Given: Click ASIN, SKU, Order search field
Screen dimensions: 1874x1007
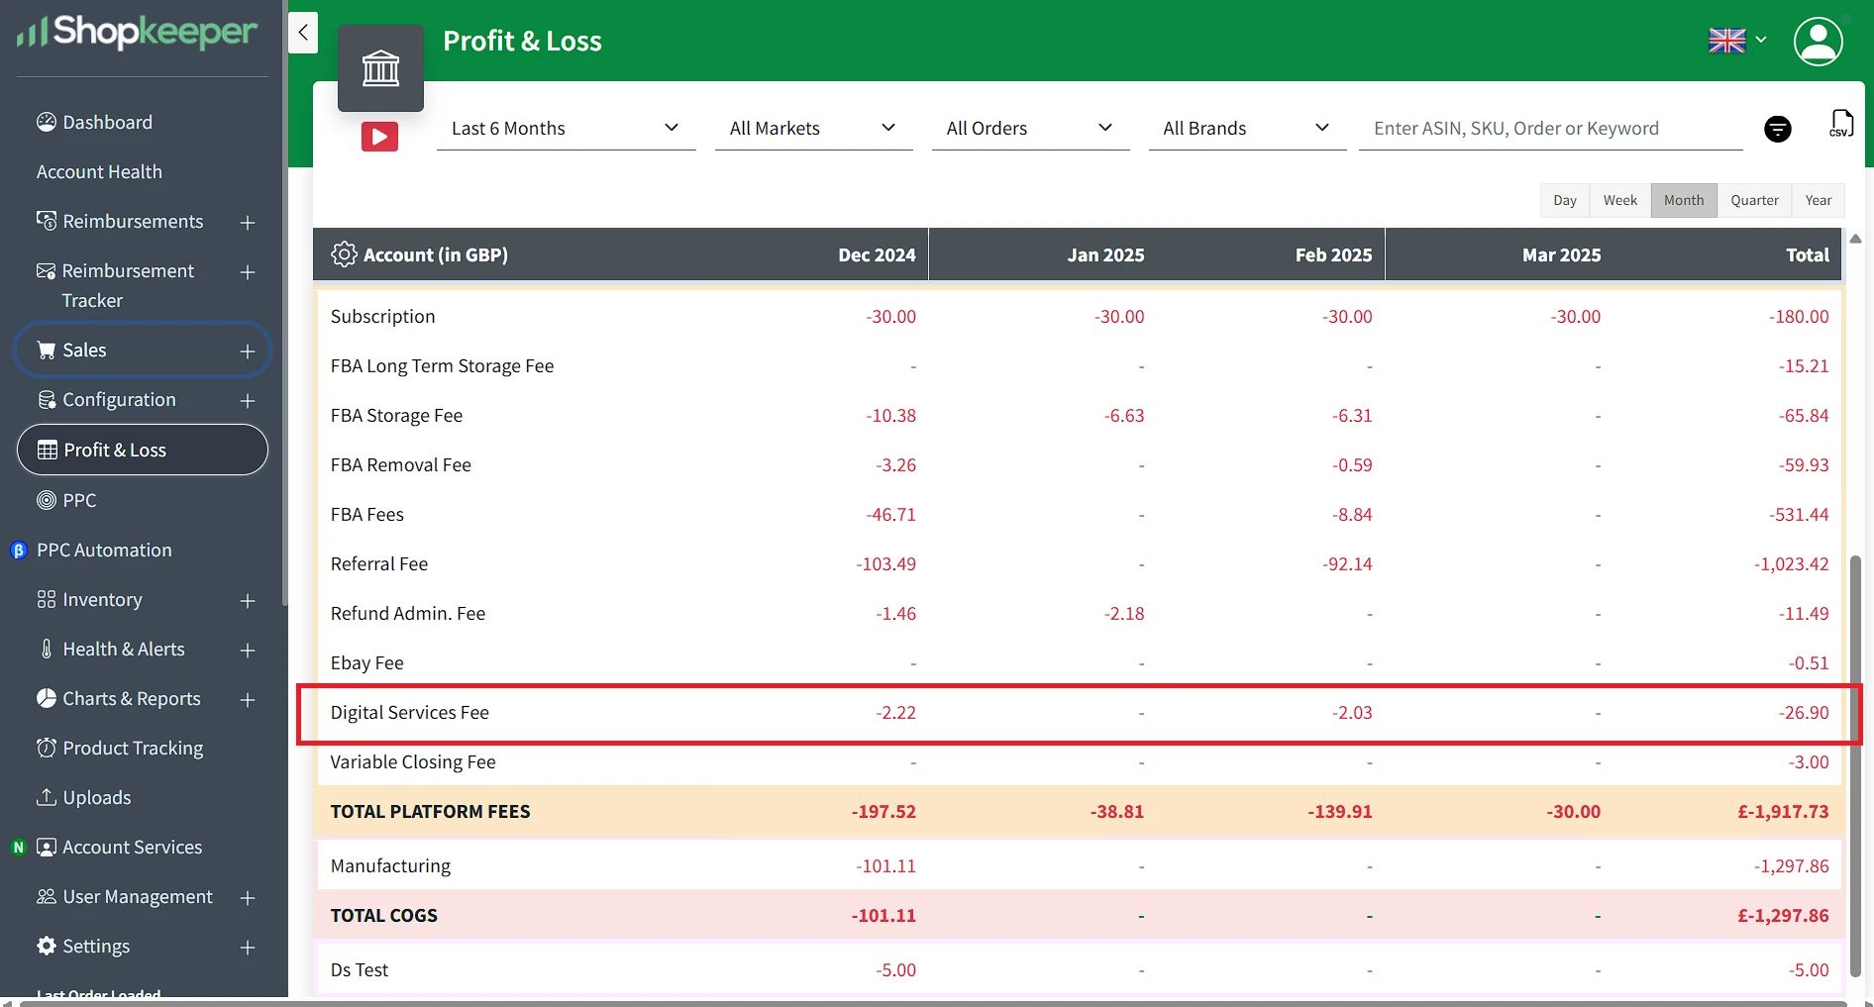Looking at the screenshot, I should [1550, 128].
